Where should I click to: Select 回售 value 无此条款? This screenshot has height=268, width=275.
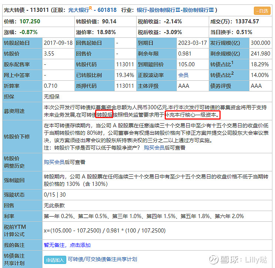coord(54,205)
